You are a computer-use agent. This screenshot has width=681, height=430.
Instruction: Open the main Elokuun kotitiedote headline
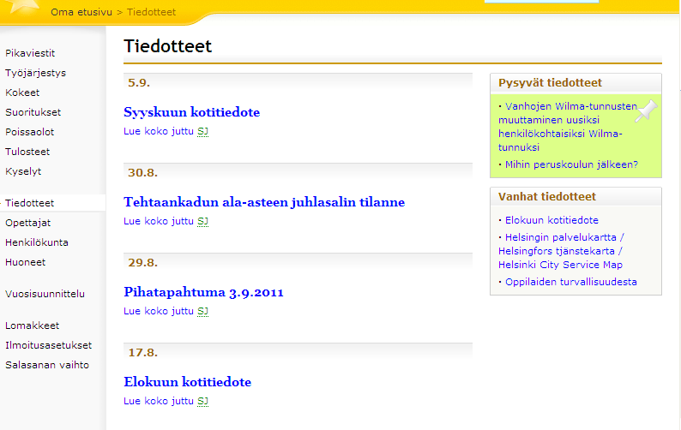click(x=188, y=382)
